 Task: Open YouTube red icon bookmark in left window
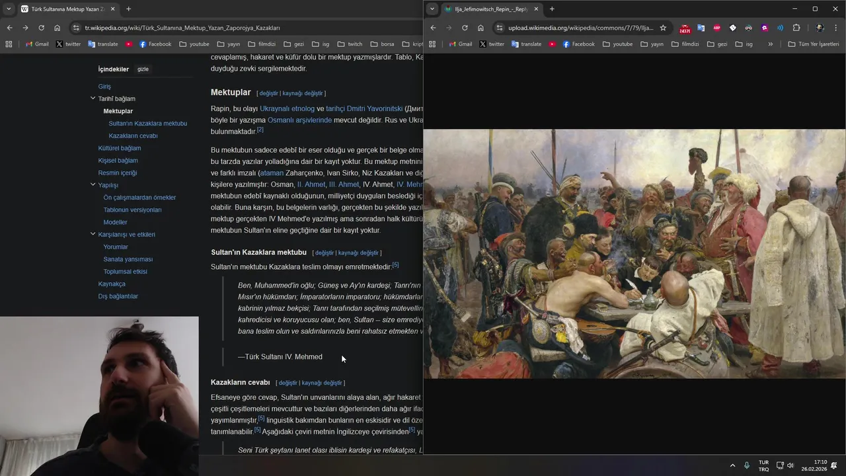click(128, 44)
